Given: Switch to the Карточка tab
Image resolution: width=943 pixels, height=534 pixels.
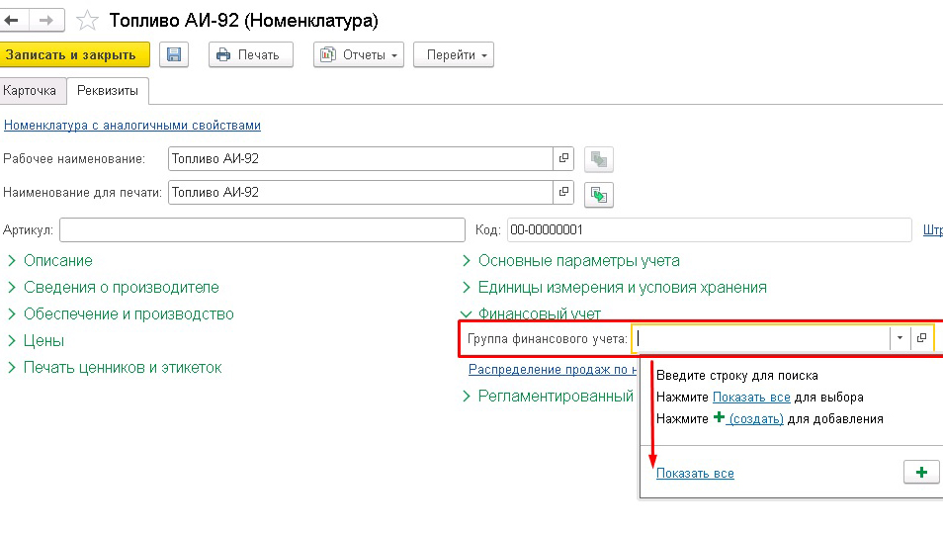Looking at the screenshot, I should pos(30,90).
